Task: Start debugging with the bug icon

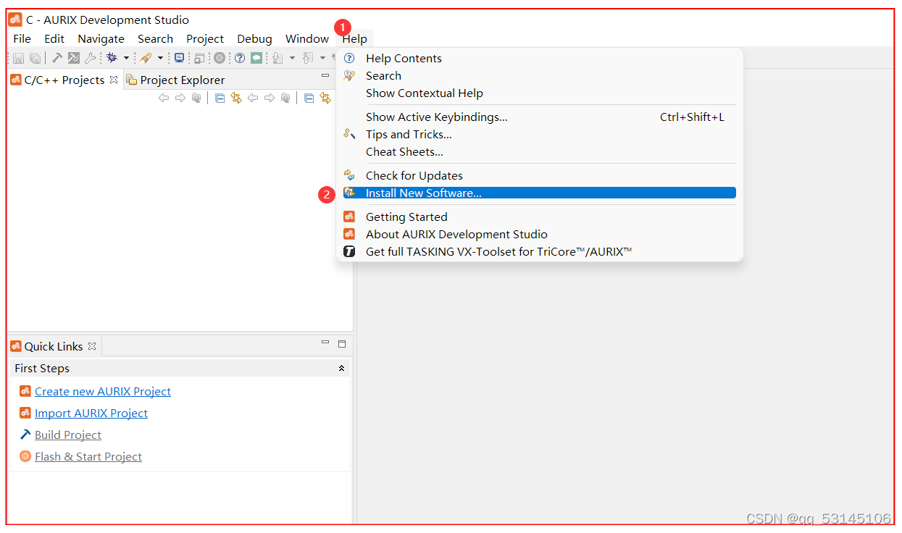Action: pos(112,58)
